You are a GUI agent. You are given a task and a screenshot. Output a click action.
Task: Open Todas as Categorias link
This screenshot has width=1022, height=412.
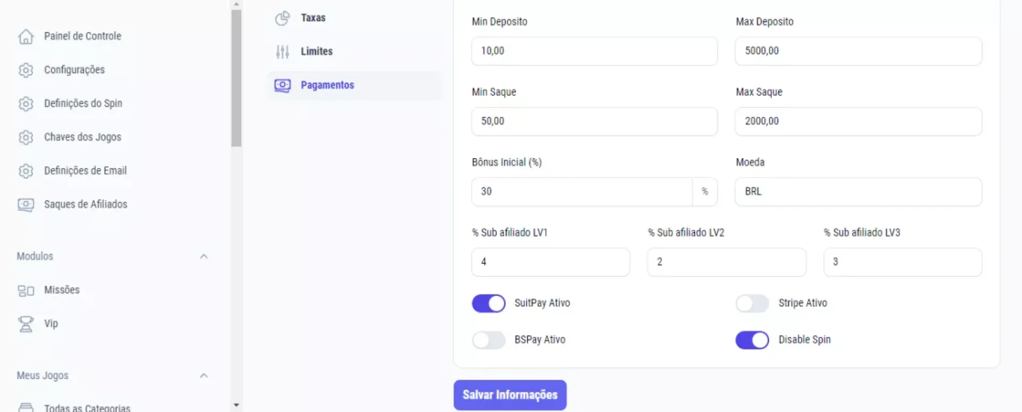[87, 408]
